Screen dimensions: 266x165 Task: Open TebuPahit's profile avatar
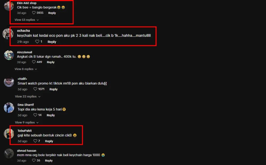tap(9, 134)
